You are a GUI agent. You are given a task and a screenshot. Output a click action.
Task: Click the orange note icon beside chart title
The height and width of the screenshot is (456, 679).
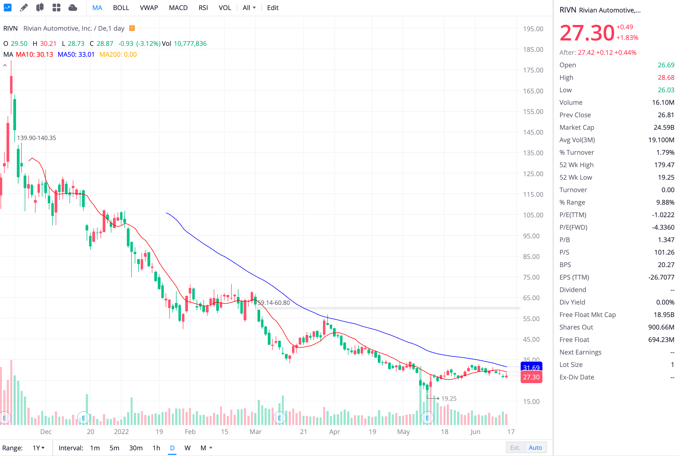(x=132, y=28)
